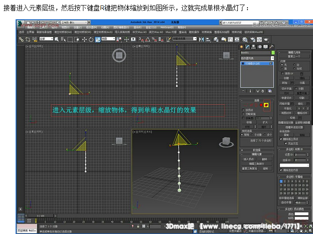Toggle the 3D Snaps icon
The height and width of the screenshot is (234, 313).
pos(141,39)
